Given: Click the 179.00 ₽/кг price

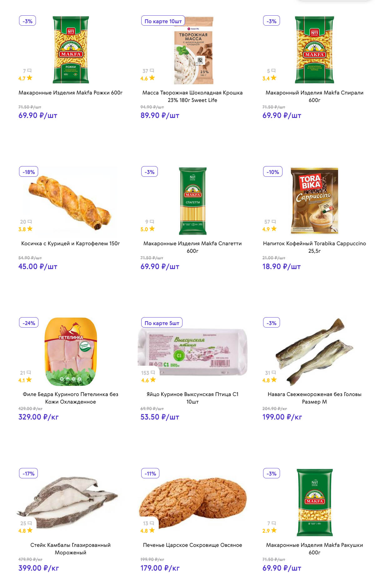Looking at the screenshot, I should pos(160,568).
